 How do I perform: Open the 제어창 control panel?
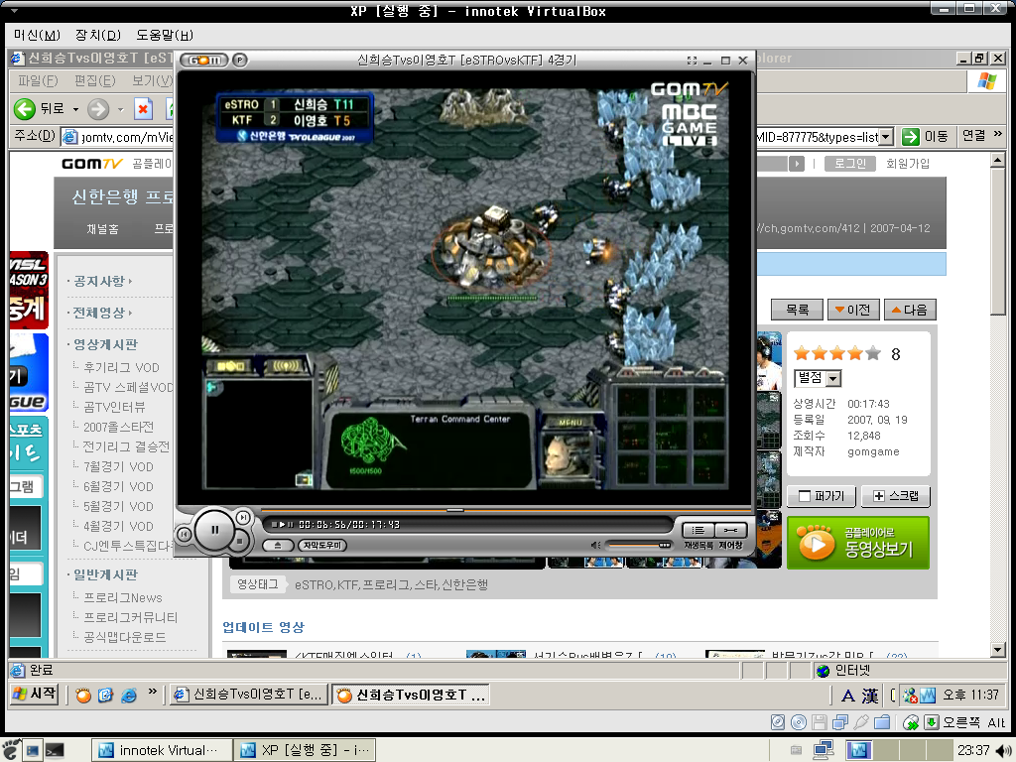[731, 530]
